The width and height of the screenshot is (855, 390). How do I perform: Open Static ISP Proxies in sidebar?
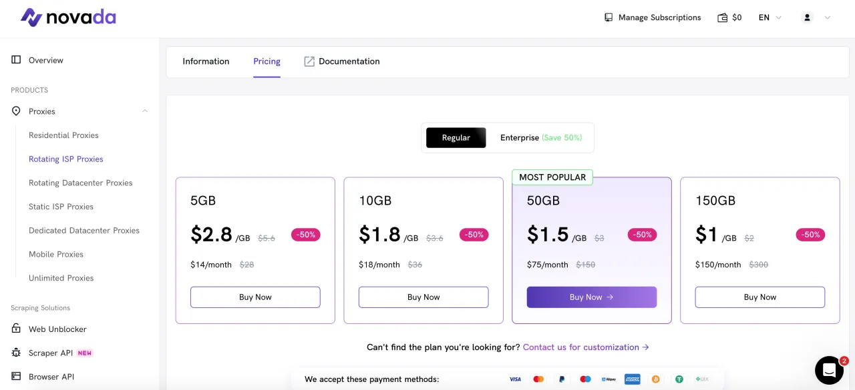[x=61, y=207]
